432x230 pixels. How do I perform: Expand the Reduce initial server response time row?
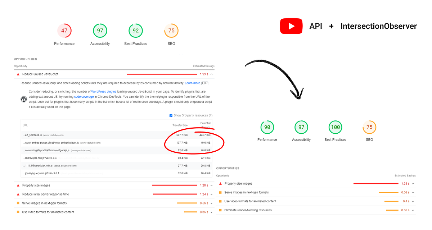212,194
